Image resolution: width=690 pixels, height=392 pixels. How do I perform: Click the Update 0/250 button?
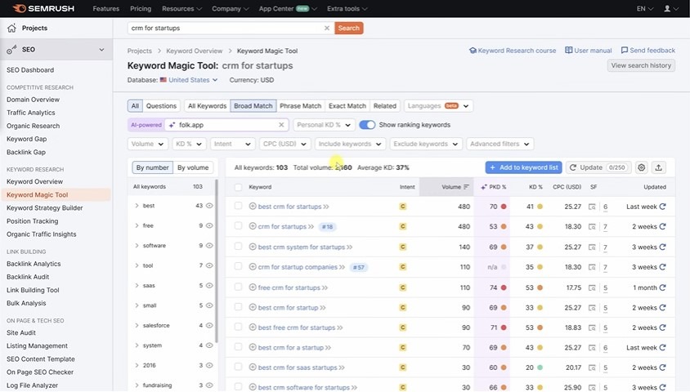tap(598, 167)
